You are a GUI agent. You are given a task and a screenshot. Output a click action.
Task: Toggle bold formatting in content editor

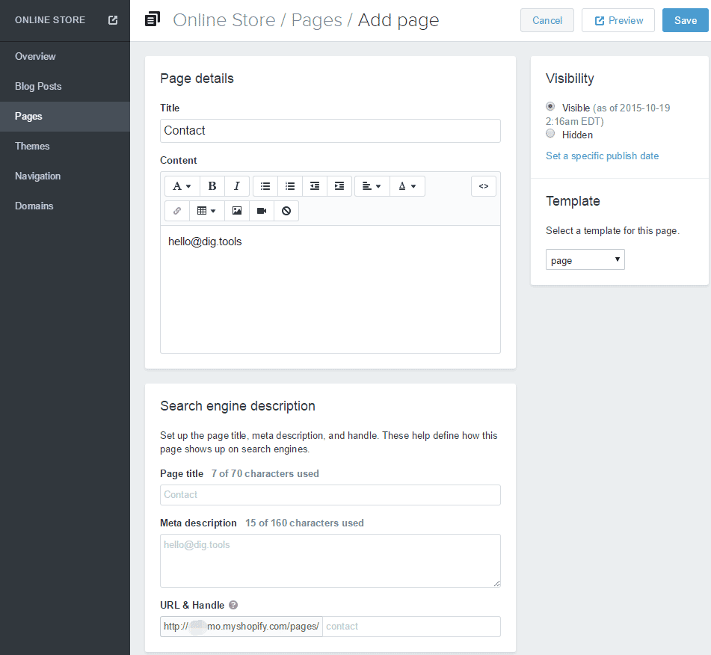tap(212, 186)
